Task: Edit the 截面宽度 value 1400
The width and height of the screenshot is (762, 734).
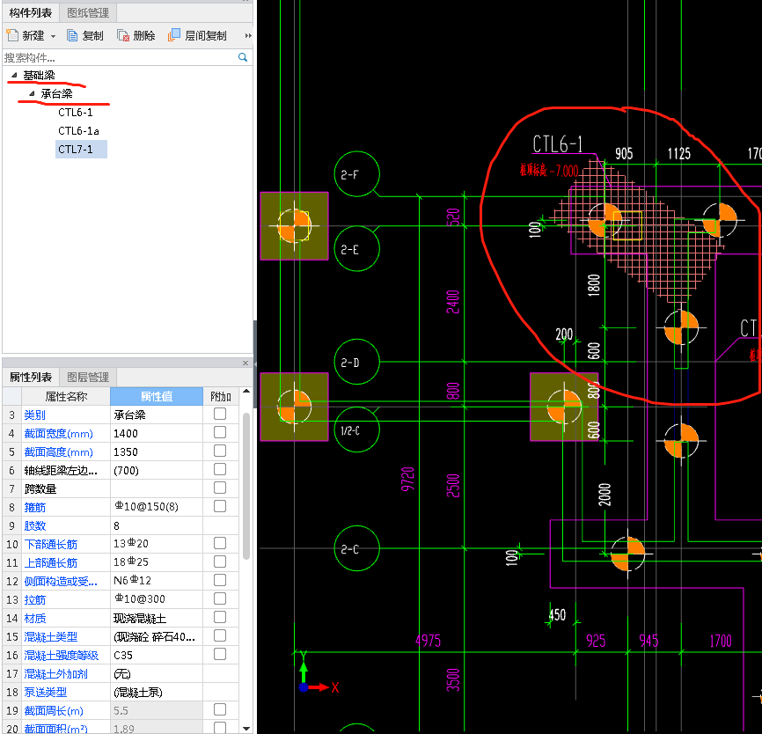Action: pyautogui.click(x=157, y=434)
